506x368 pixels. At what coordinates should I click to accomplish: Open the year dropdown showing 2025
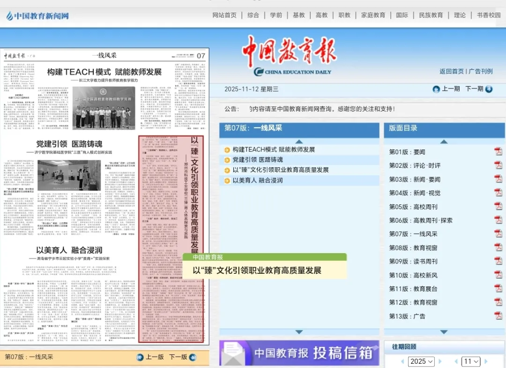click(421, 361)
